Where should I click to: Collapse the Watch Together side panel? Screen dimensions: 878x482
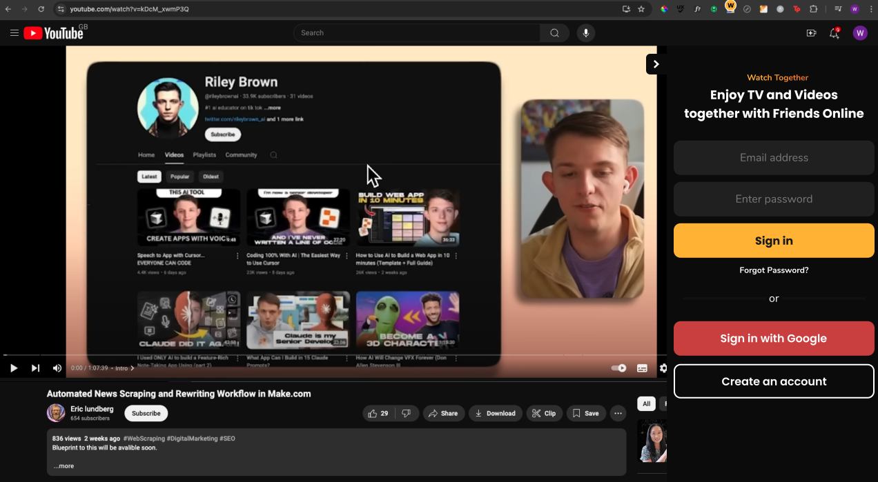[656, 64]
